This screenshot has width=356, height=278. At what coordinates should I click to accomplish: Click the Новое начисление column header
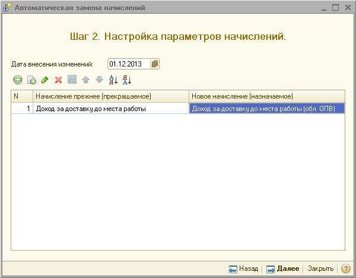click(266, 96)
